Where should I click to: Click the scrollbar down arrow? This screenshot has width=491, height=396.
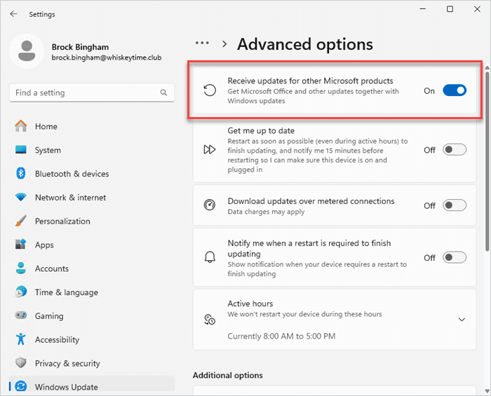tap(487, 390)
